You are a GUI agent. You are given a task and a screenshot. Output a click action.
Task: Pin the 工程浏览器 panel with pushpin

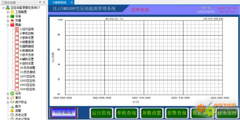pyautogui.click(x=40, y=2)
